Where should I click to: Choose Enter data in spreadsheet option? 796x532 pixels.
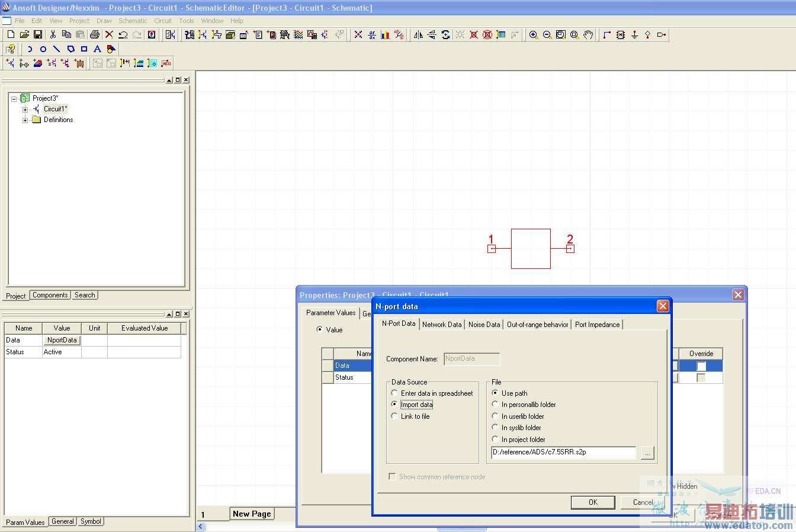click(x=395, y=393)
